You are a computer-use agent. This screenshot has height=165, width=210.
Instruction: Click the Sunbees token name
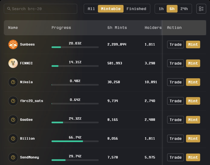point(27,44)
